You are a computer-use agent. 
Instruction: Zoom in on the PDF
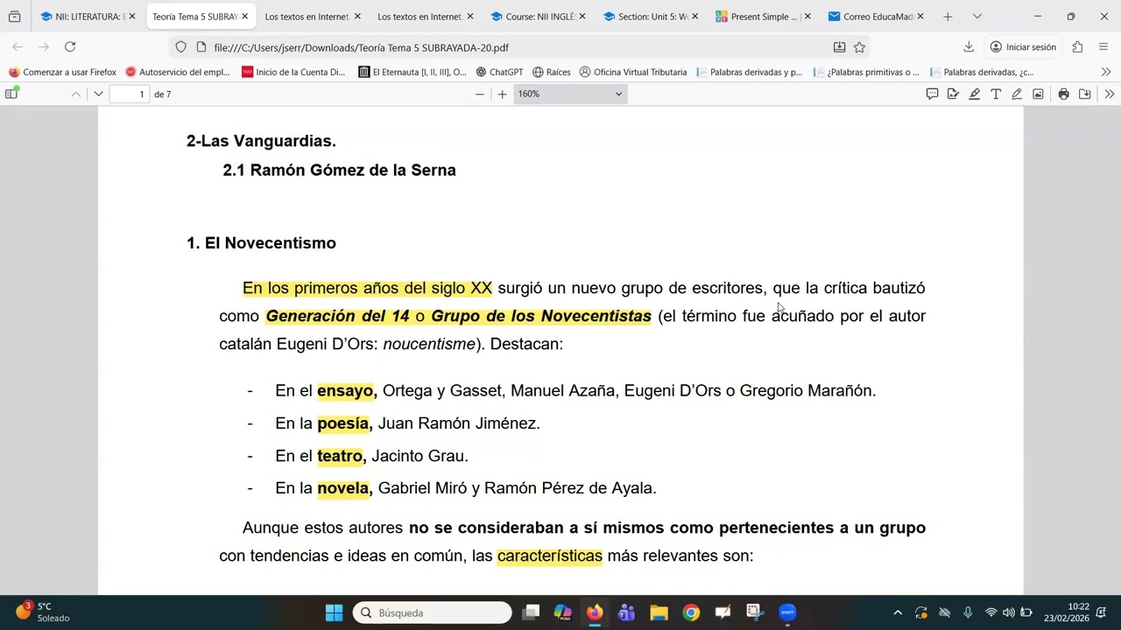tap(502, 94)
